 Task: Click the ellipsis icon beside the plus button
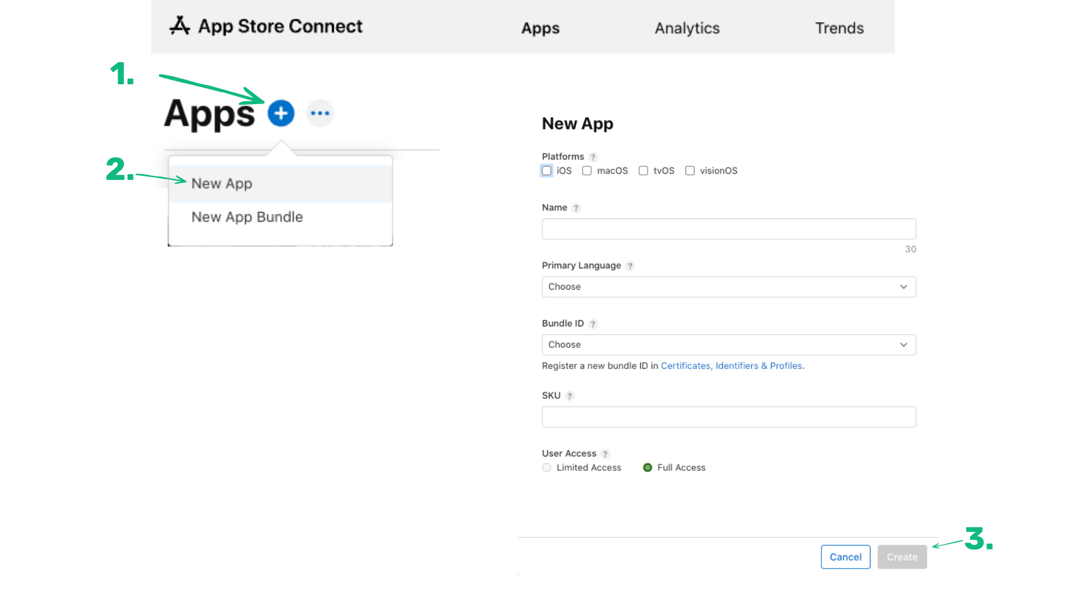[x=320, y=113]
